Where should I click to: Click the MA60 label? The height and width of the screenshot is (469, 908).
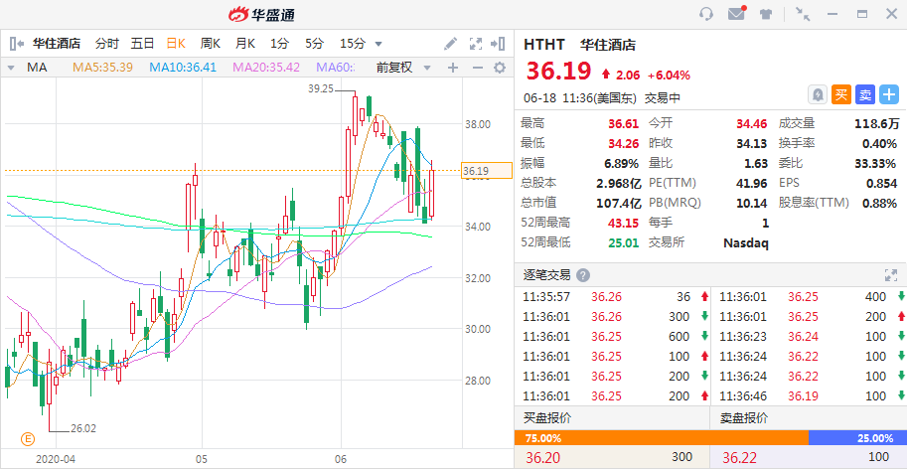pos(336,68)
